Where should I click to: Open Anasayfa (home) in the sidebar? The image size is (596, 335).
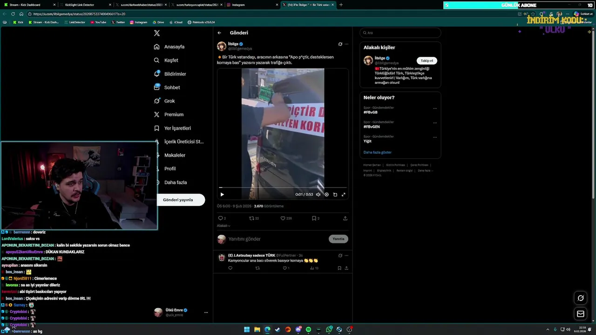[x=169, y=47]
